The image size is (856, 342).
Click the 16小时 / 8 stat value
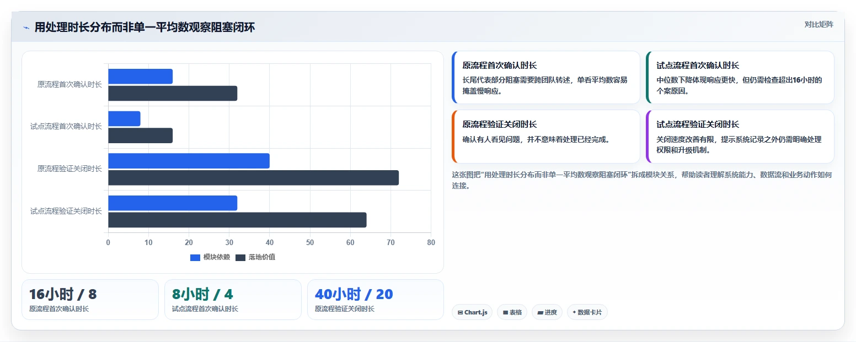coord(63,294)
